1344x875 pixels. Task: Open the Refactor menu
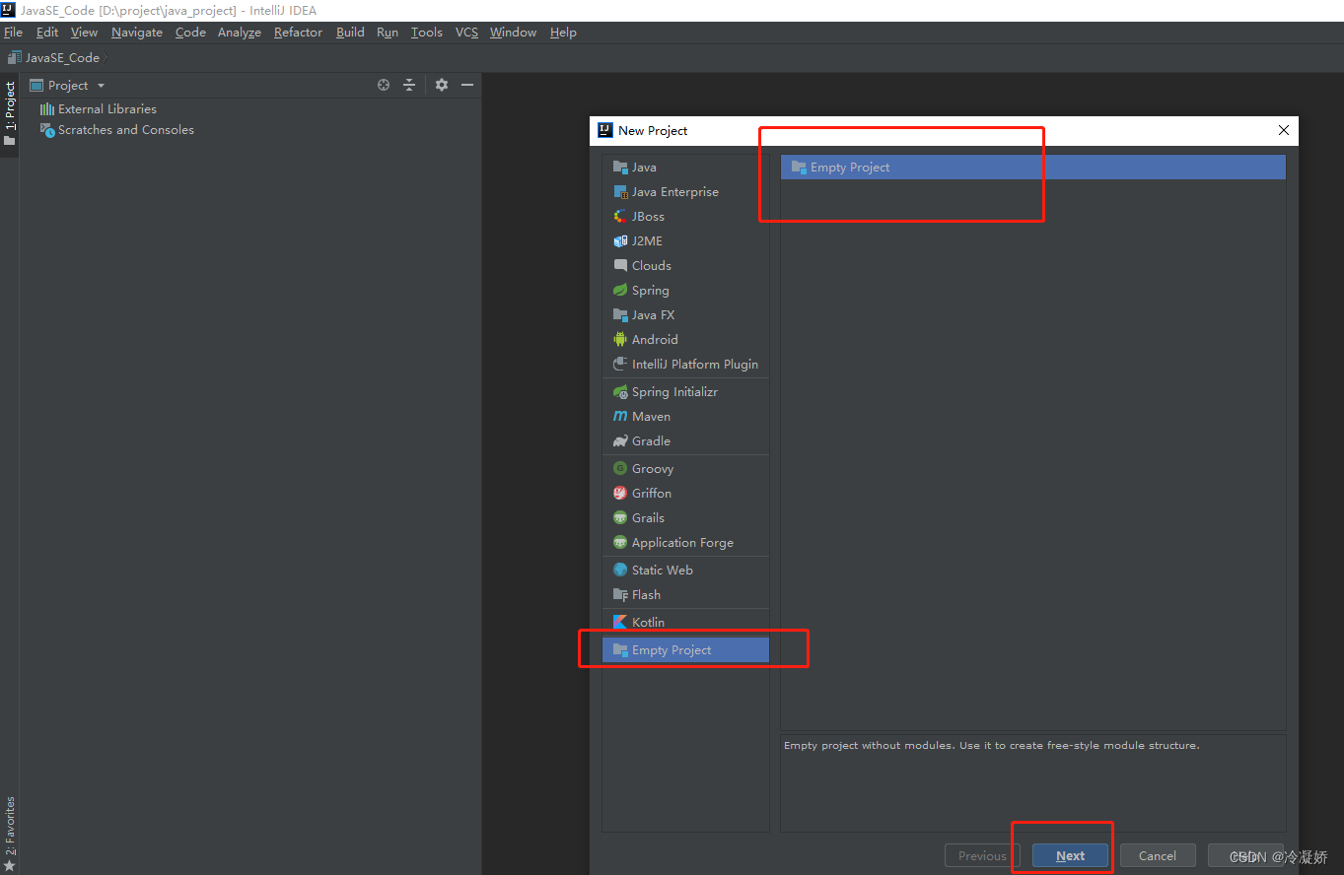[298, 33]
